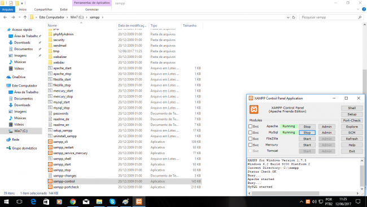
Task: Open address bar history dropdown
Action: (x=288, y=17)
